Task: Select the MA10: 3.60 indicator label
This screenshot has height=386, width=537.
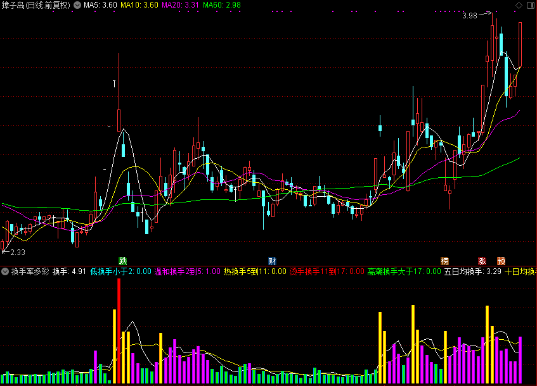Action: (139, 5)
